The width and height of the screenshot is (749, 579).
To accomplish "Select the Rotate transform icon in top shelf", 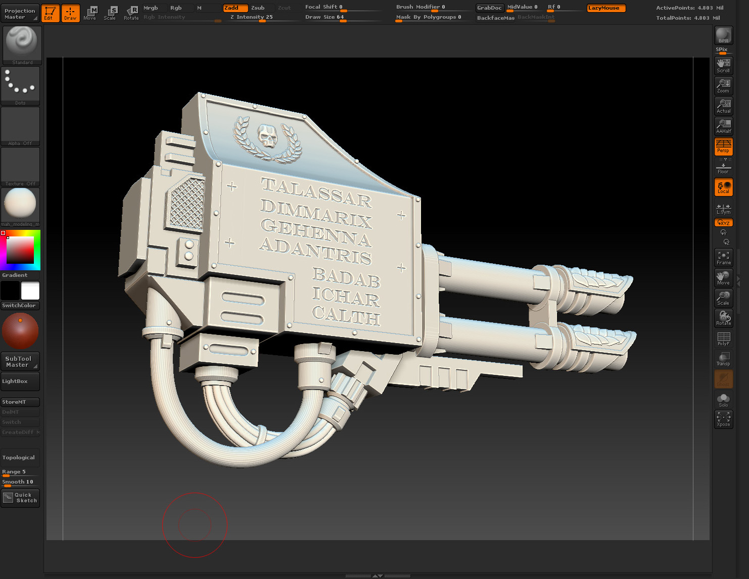I will tap(131, 13).
